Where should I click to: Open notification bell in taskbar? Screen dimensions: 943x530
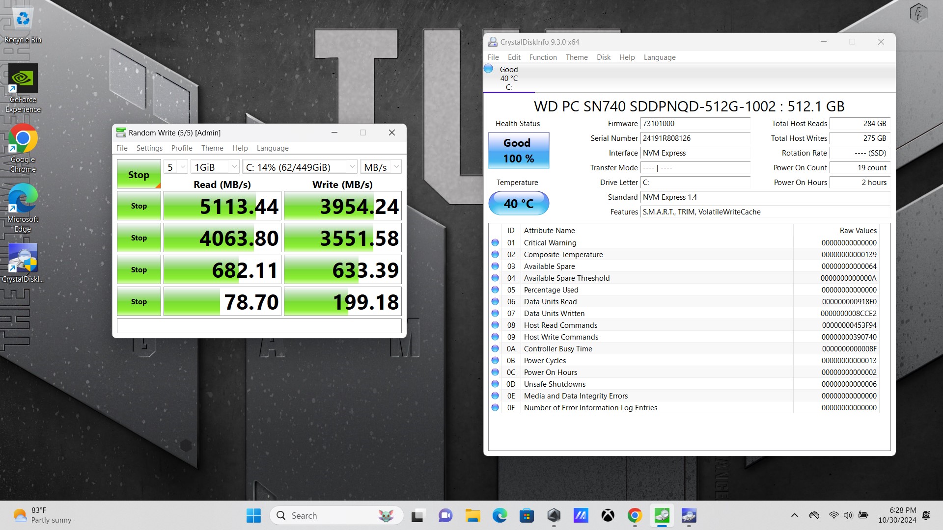pos(926,515)
